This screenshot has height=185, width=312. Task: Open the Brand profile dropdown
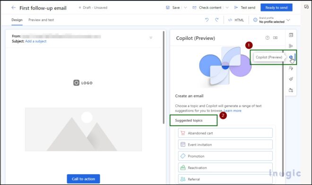(272, 20)
